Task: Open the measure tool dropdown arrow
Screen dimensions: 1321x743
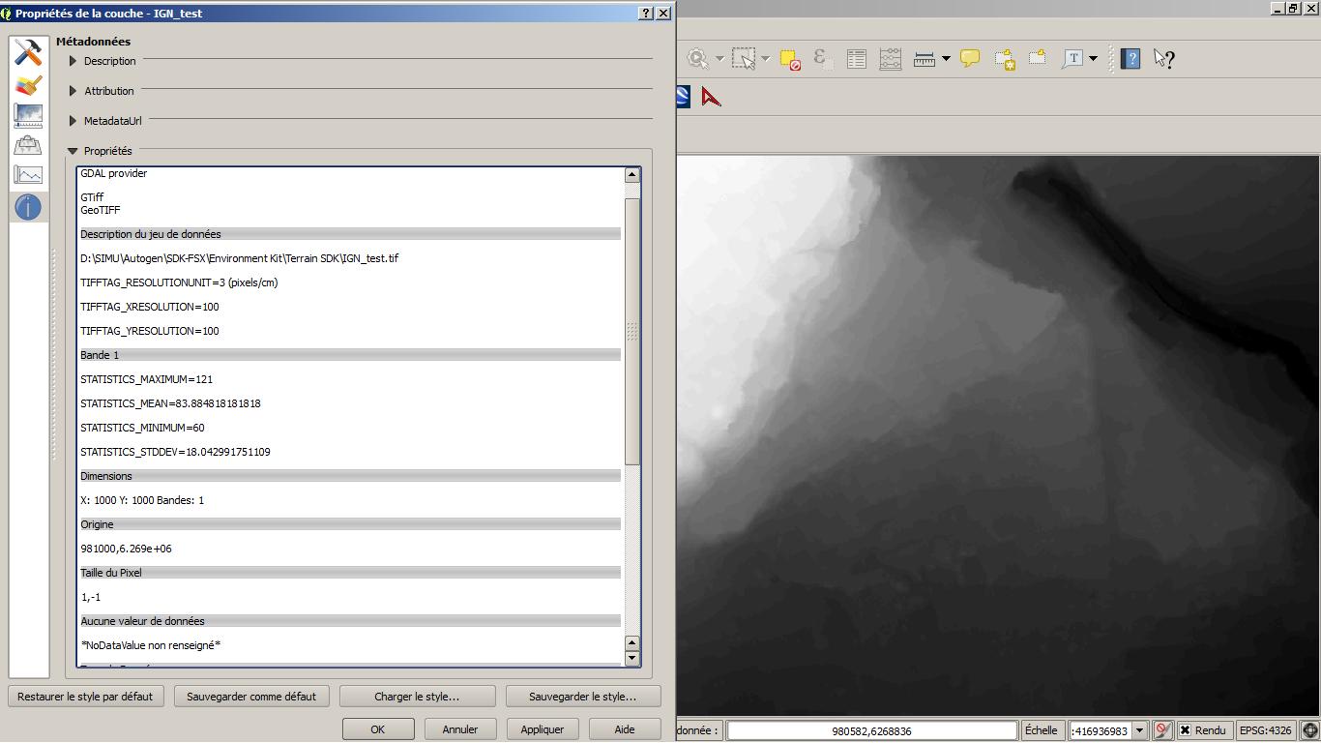Action: [946, 59]
